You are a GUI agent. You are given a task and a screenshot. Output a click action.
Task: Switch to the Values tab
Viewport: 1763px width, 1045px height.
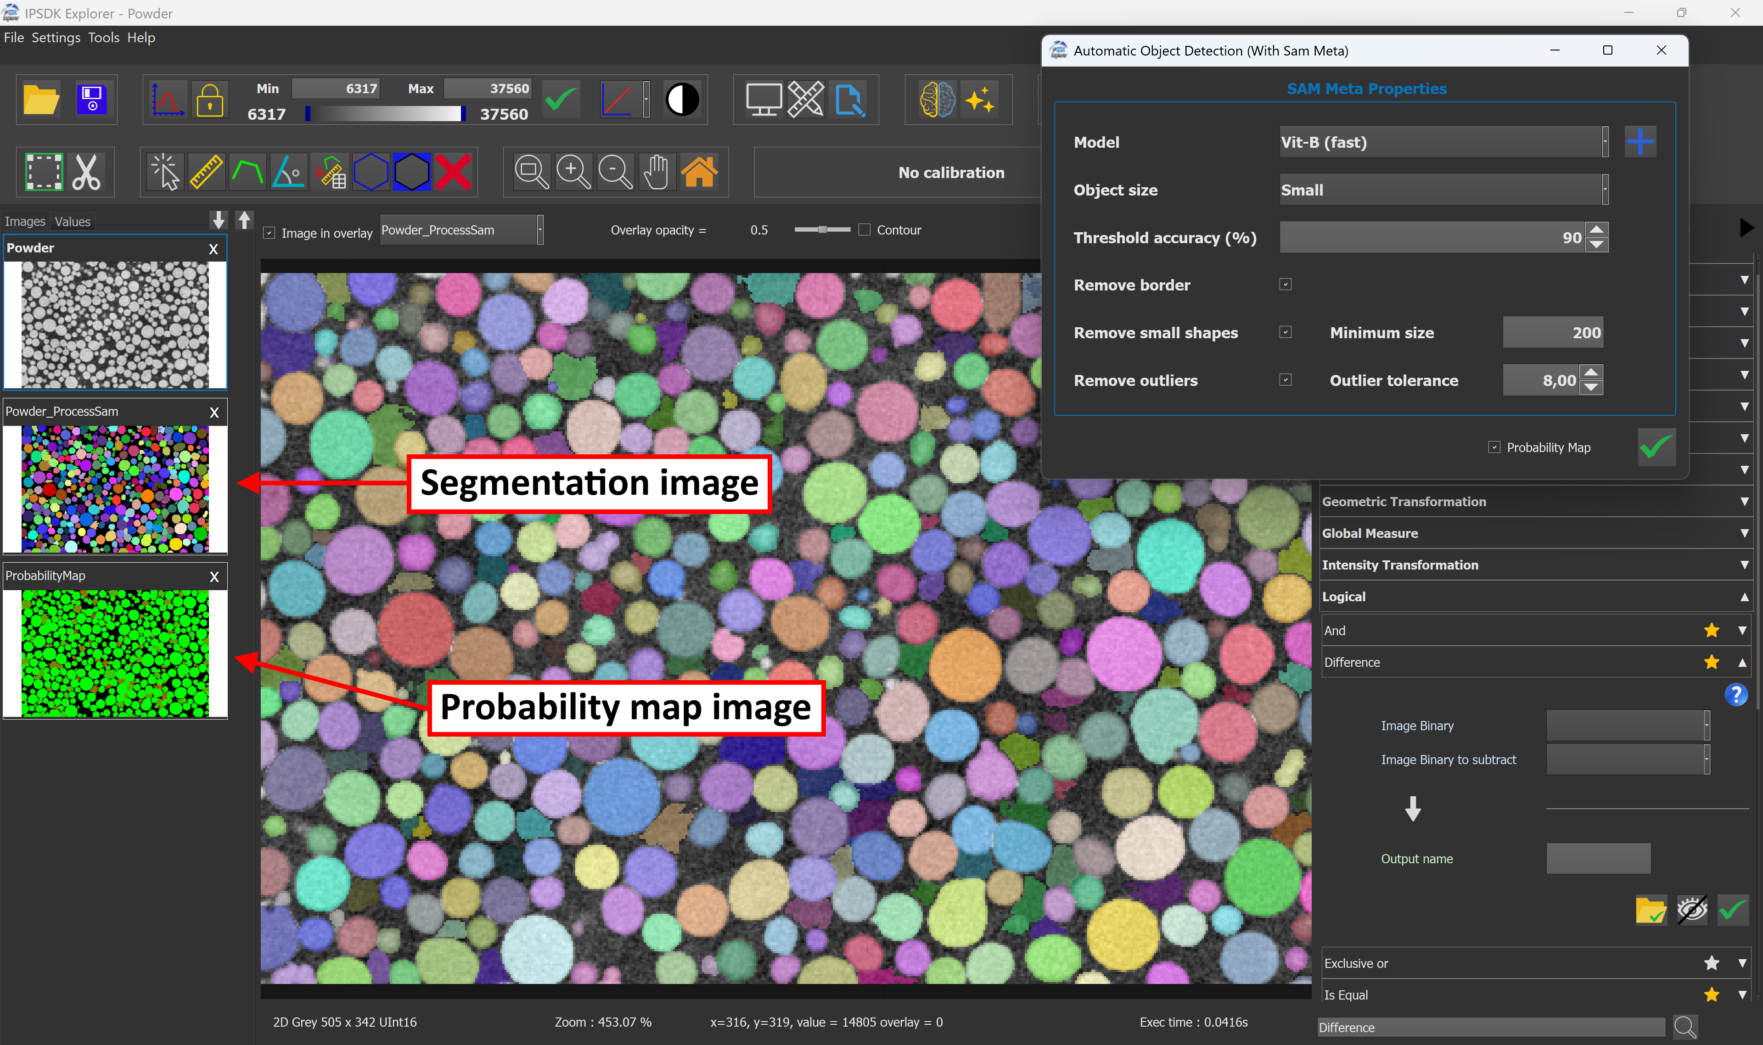pos(73,222)
